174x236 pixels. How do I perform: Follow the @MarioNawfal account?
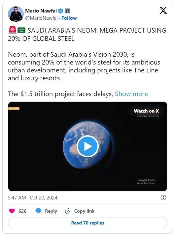coord(69,18)
